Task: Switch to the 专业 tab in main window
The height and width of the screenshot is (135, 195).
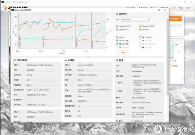Action: [x=181, y=8]
